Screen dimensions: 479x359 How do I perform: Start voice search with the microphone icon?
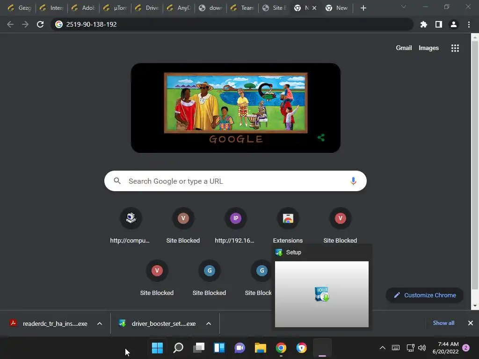coord(353,181)
